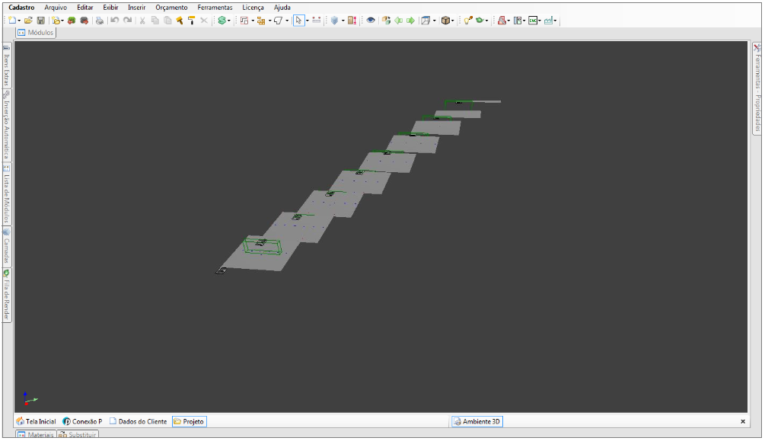Open project with the folder icon

point(28,21)
